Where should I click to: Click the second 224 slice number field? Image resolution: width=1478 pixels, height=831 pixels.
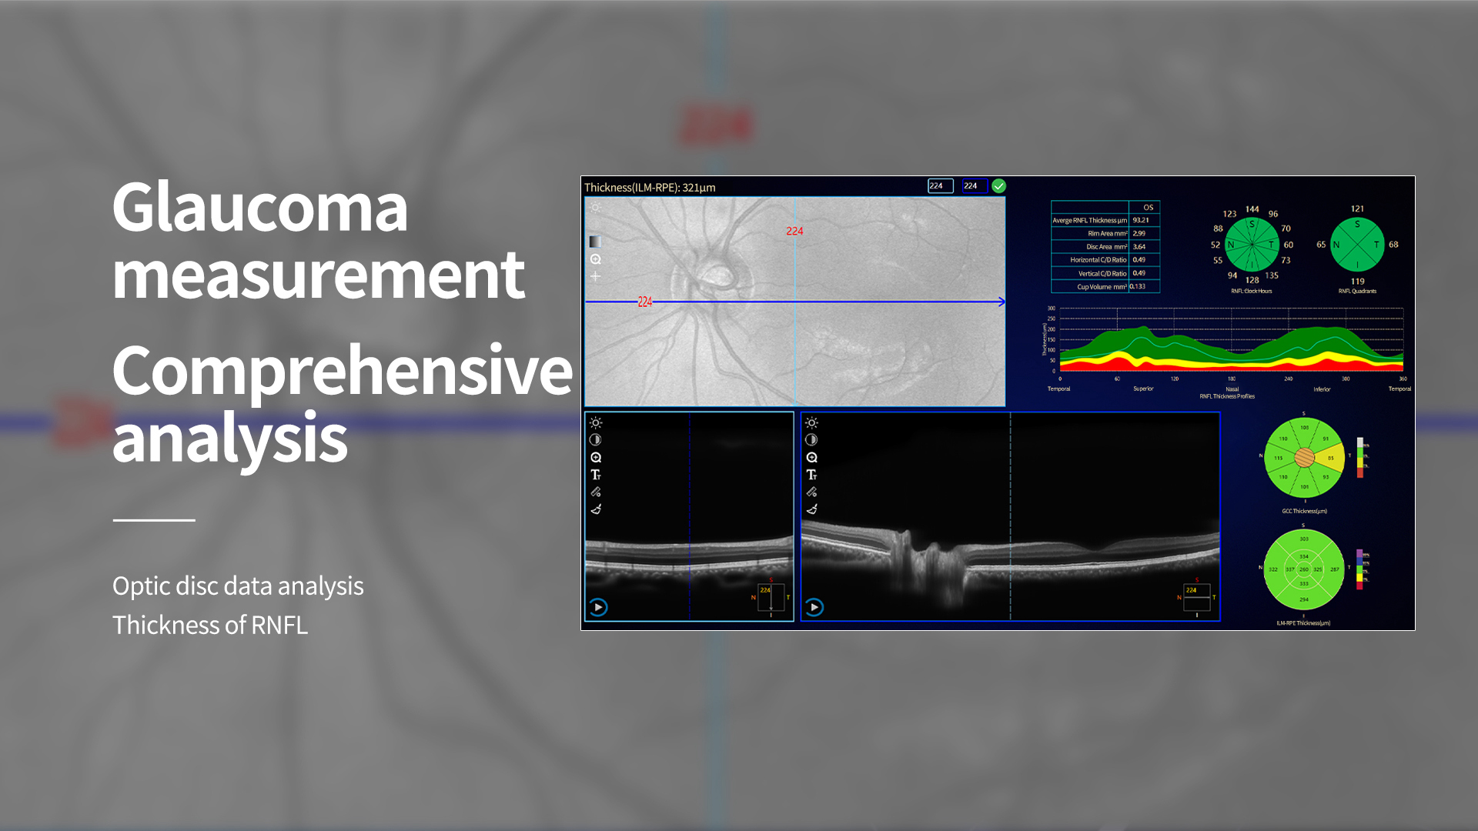tap(975, 186)
